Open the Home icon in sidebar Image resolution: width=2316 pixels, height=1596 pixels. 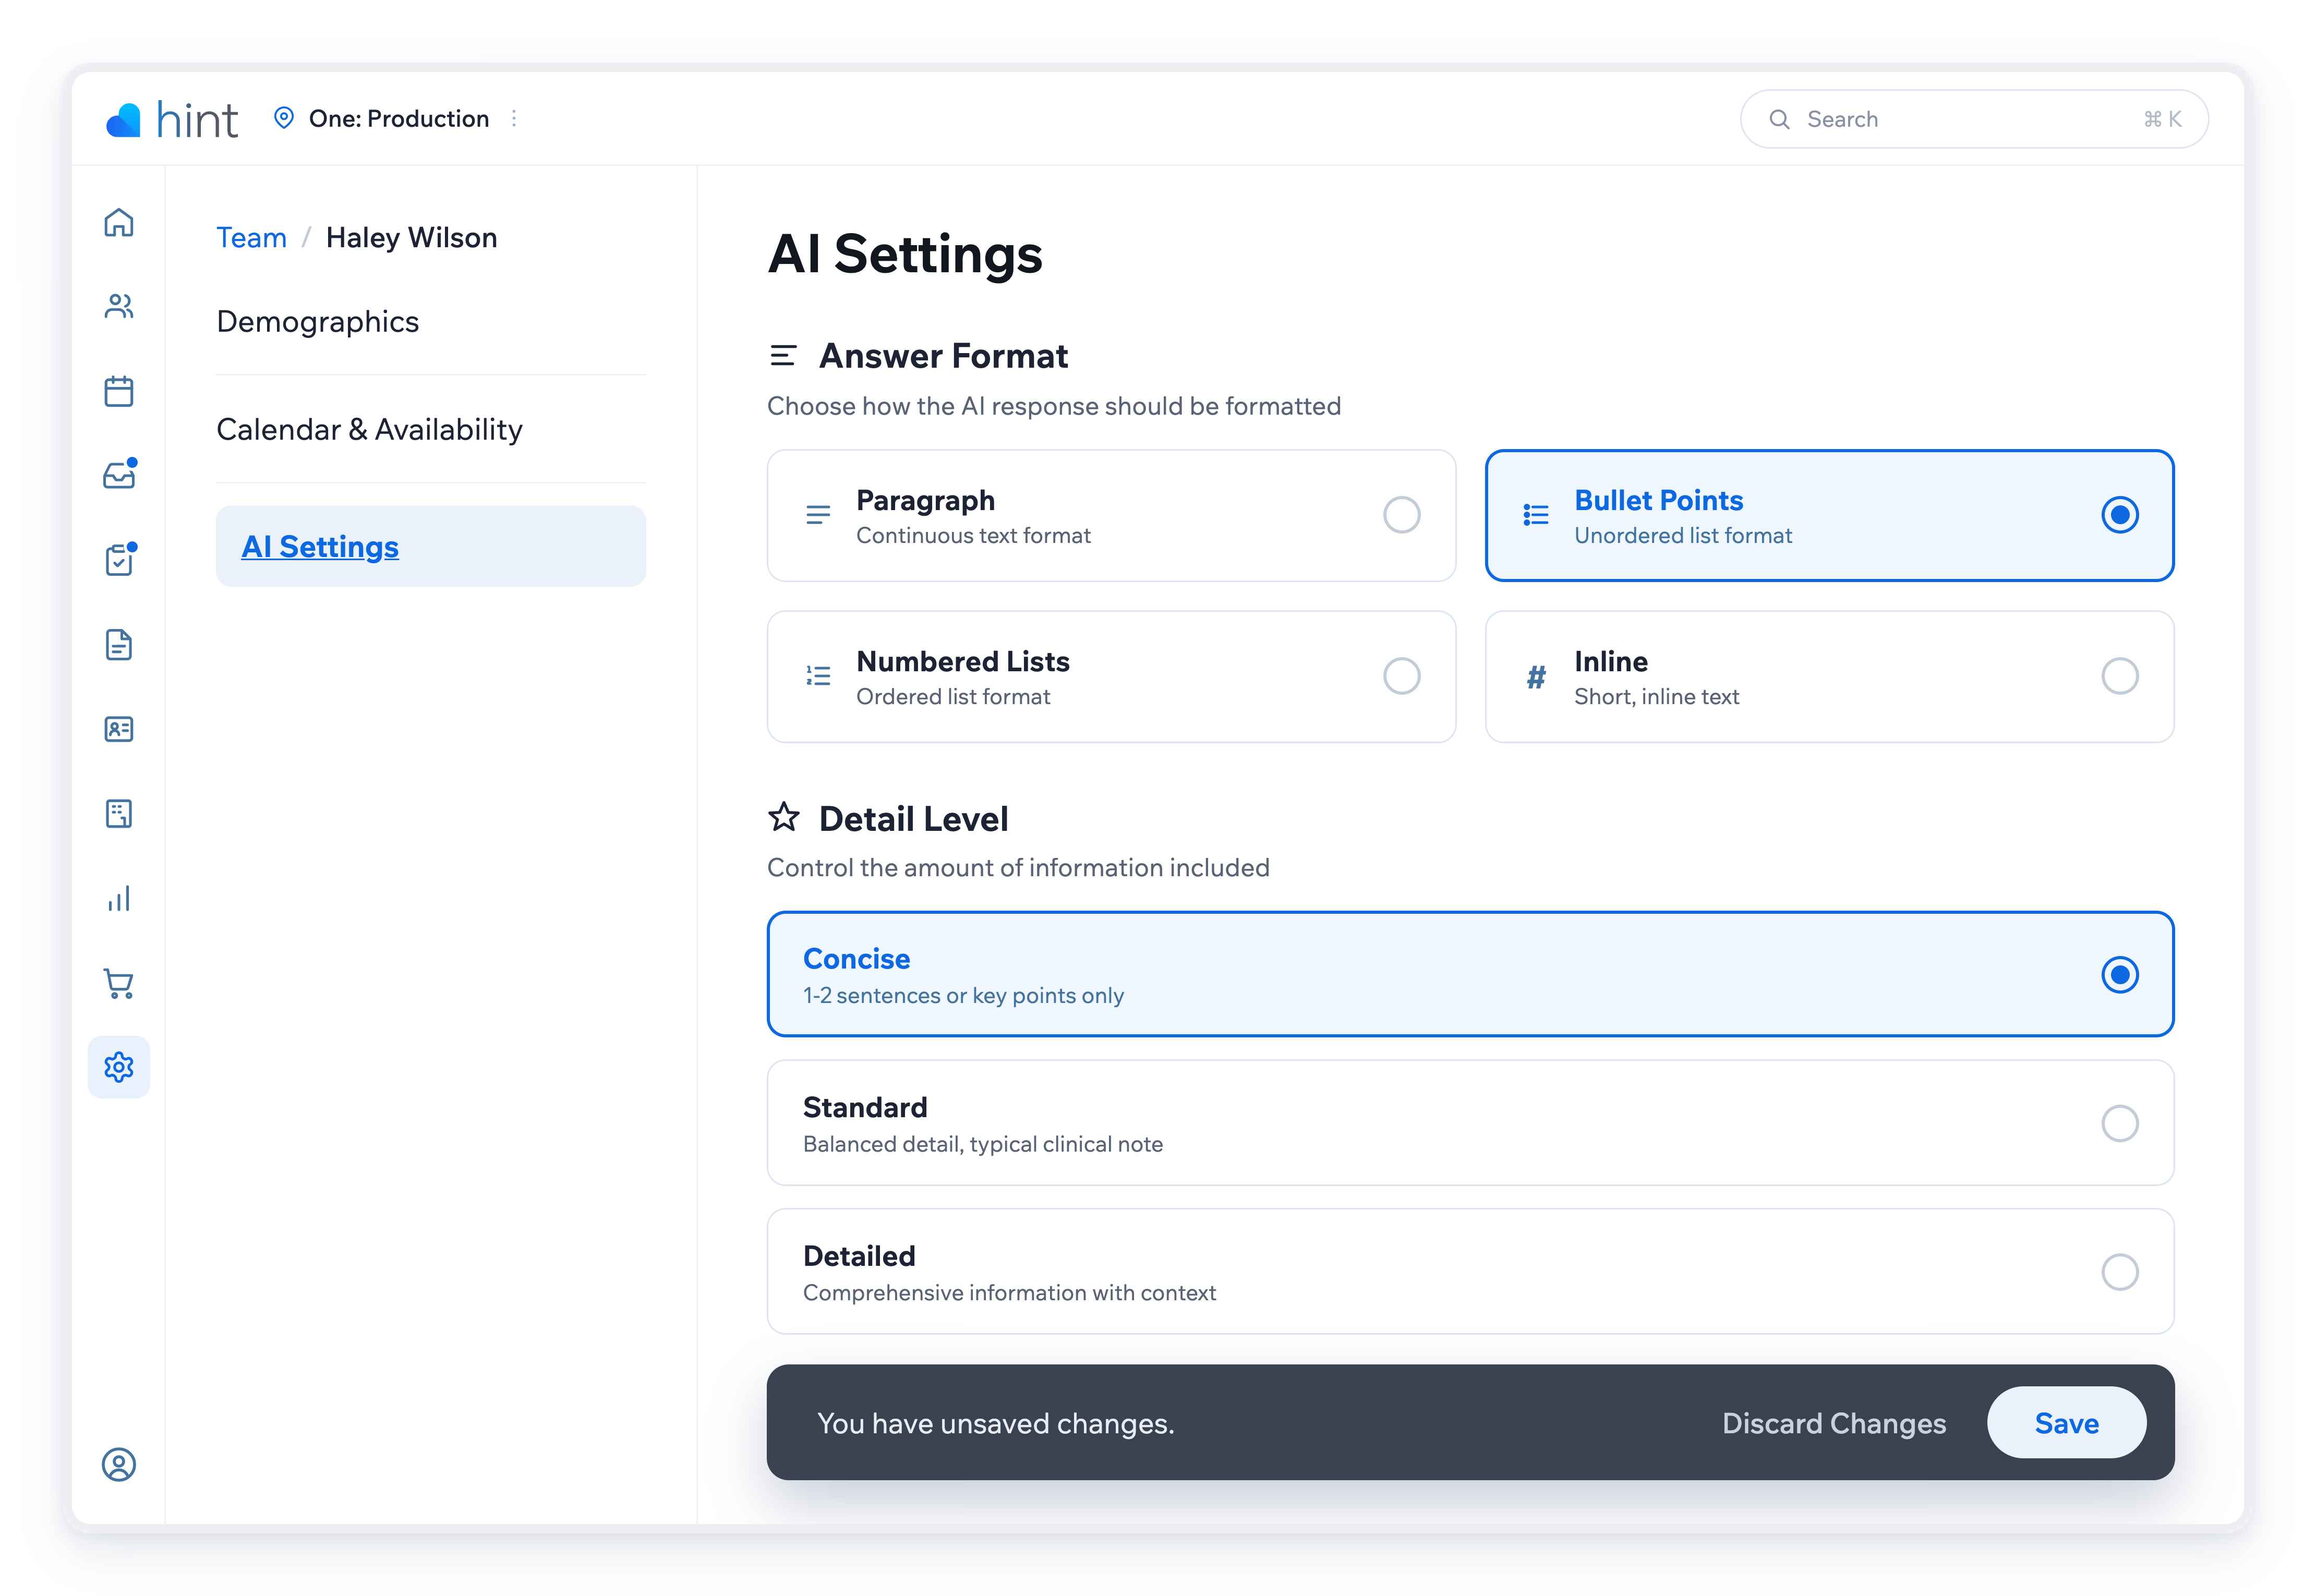tap(119, 222)
